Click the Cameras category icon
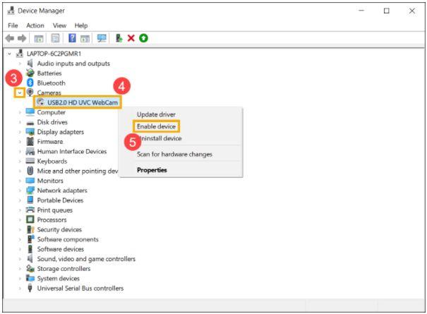This screenshot has height=314, width=427. pos(30,92)
